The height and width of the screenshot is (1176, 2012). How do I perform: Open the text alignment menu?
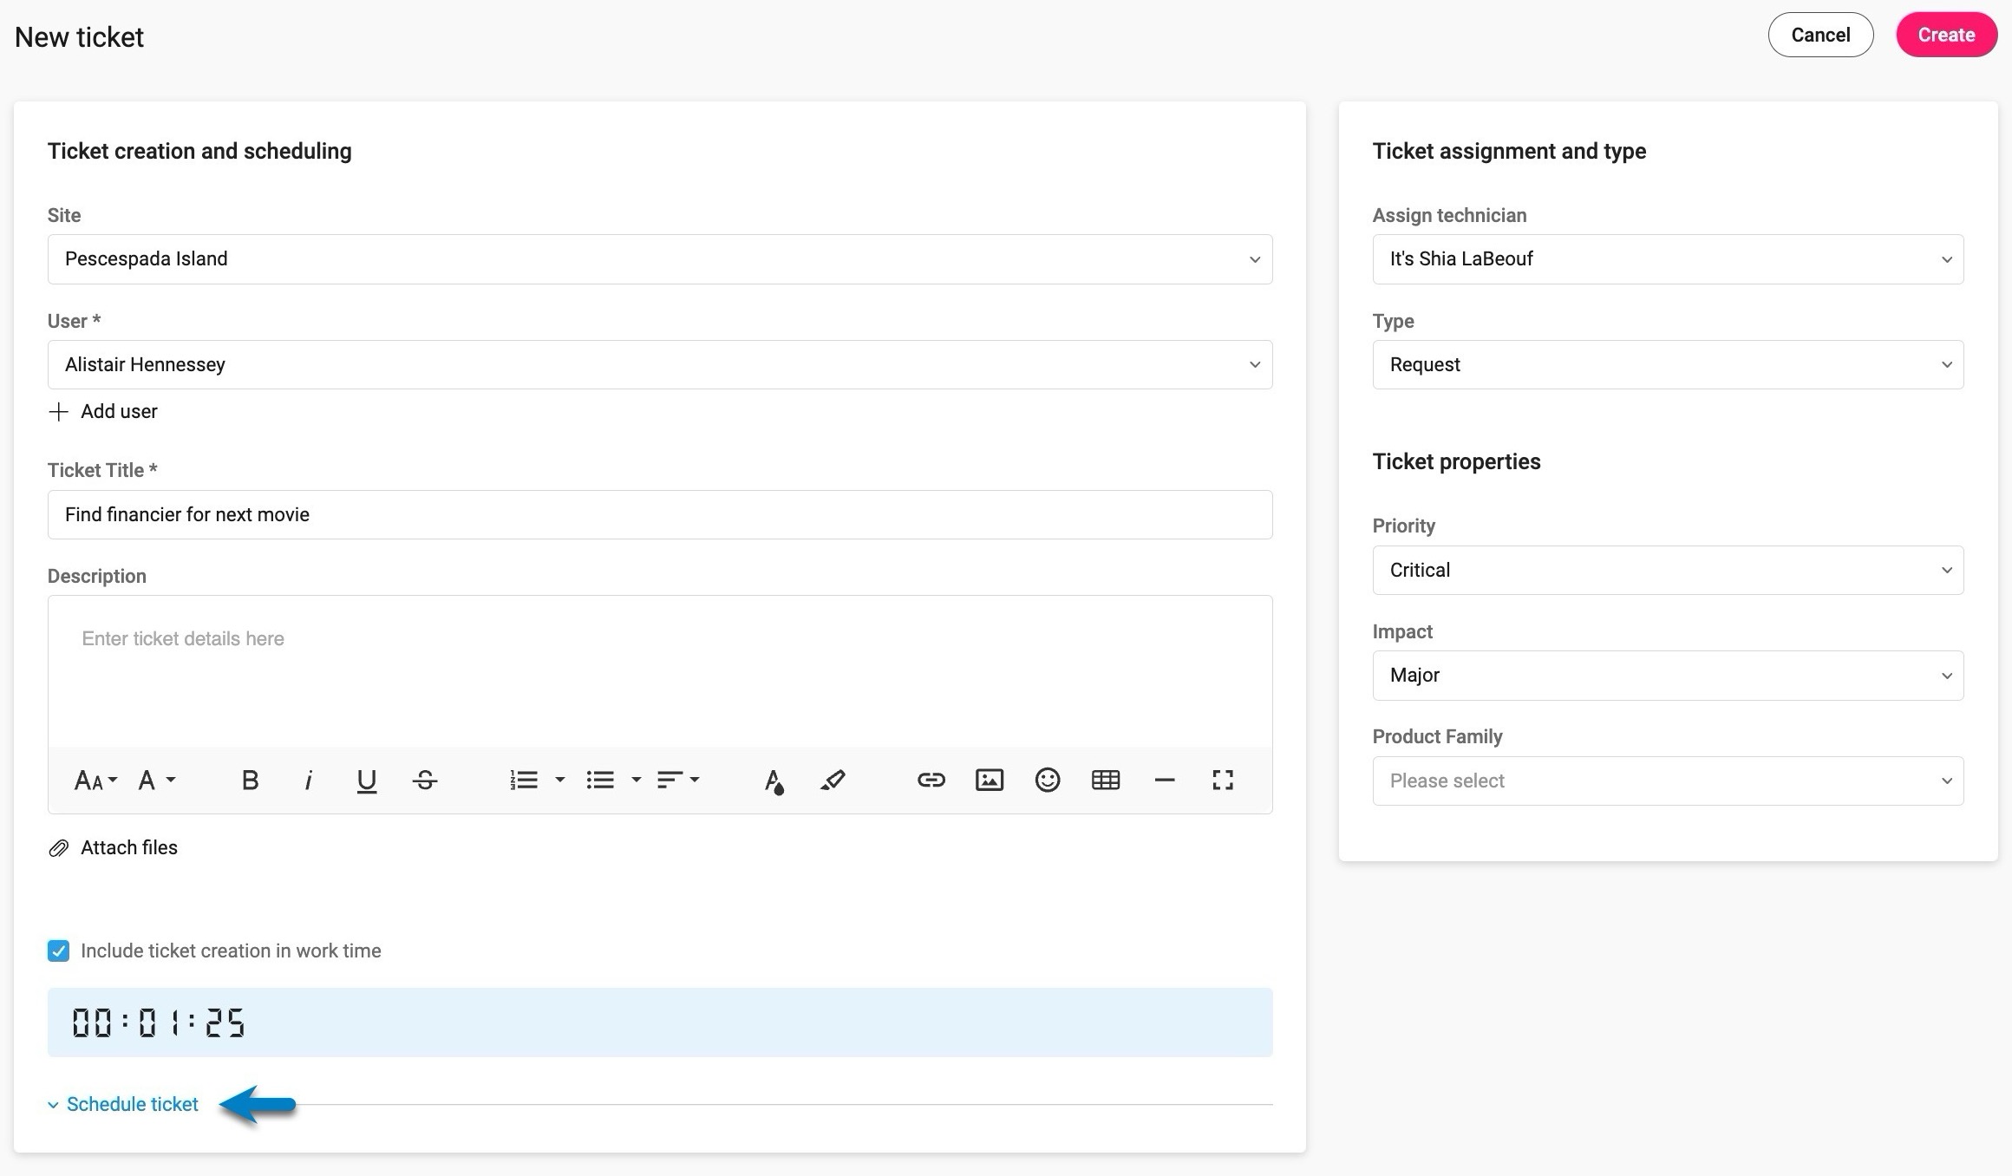678,781
